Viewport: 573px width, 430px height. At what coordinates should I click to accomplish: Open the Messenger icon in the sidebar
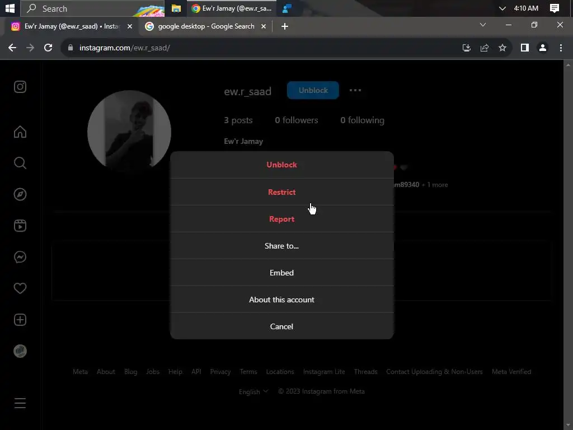(x=20, y=257)
